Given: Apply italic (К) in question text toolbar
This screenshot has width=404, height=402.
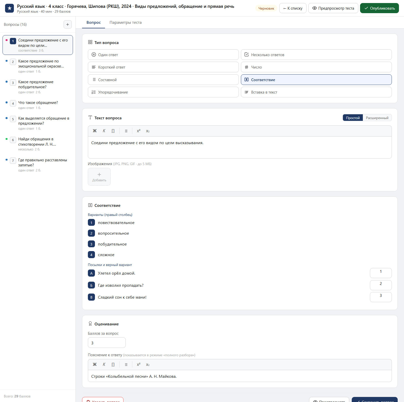Looking at the screenshot, I should tap(104, 131).
